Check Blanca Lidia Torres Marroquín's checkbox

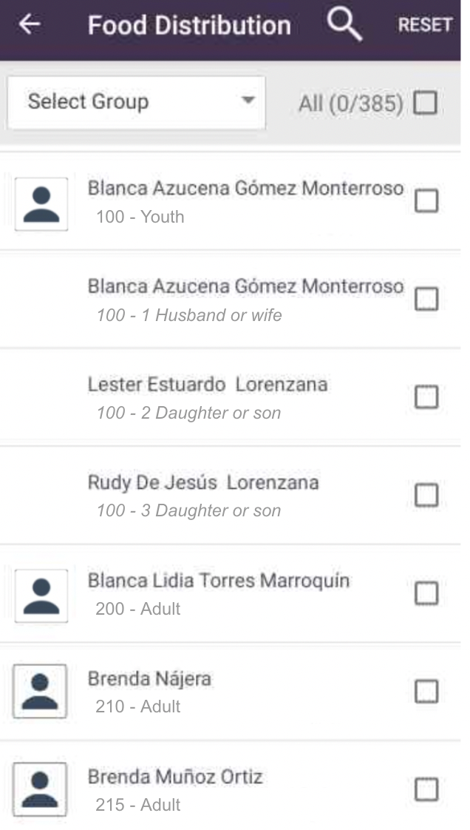[426, 593]
